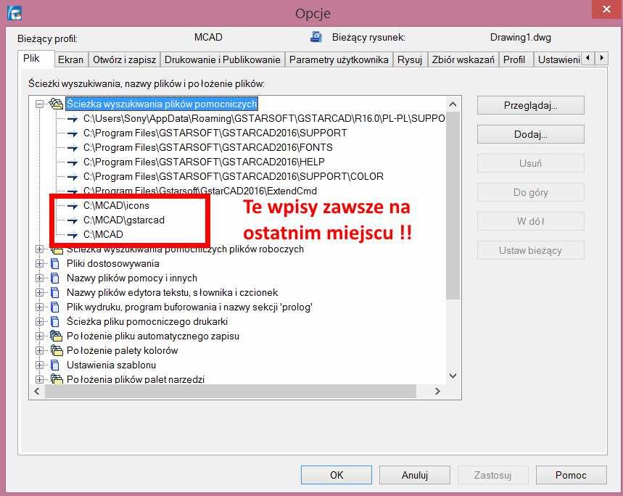
Task: Click the drawing file icon beside Bieżący rysunek
Action: (316, 37)
